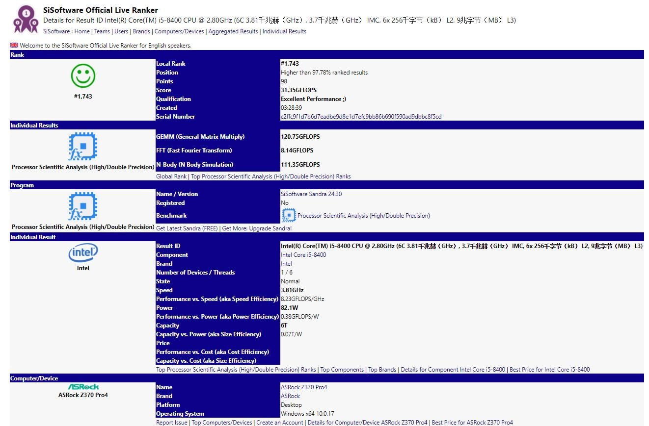Open the Intel Core i5-8400 component link
Screen dimensions: 649x426
tap(303, 255)
